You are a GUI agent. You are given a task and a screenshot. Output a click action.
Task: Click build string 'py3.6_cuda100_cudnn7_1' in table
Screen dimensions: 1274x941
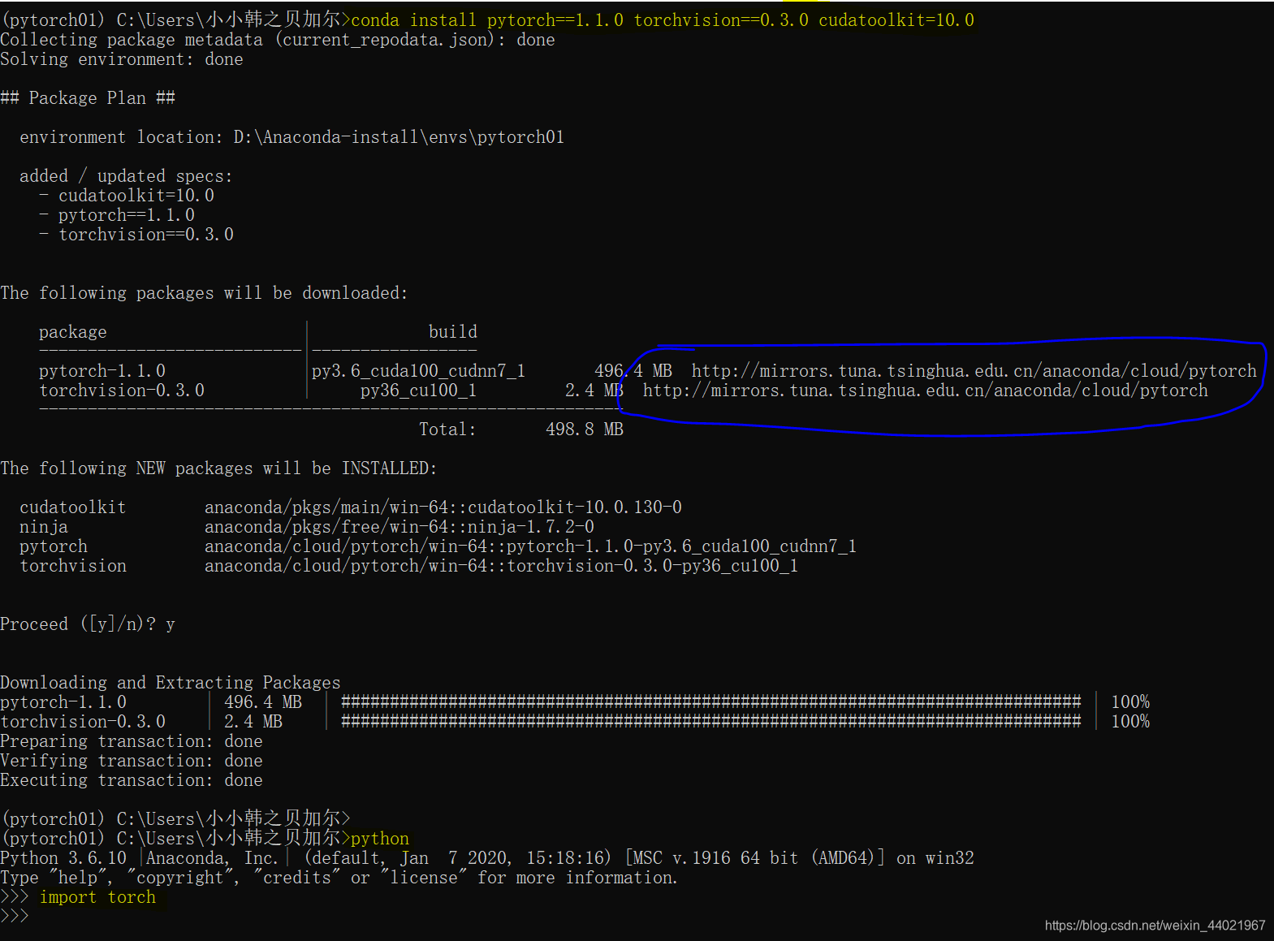(x=418, y=370)
